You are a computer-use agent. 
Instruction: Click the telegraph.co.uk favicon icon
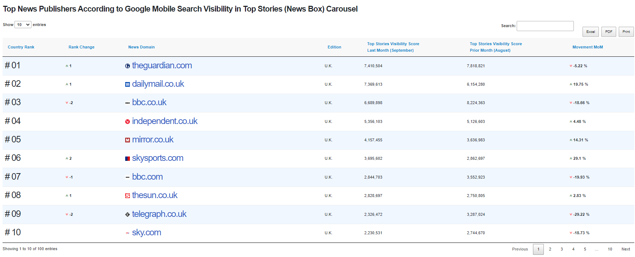(127, 214)
